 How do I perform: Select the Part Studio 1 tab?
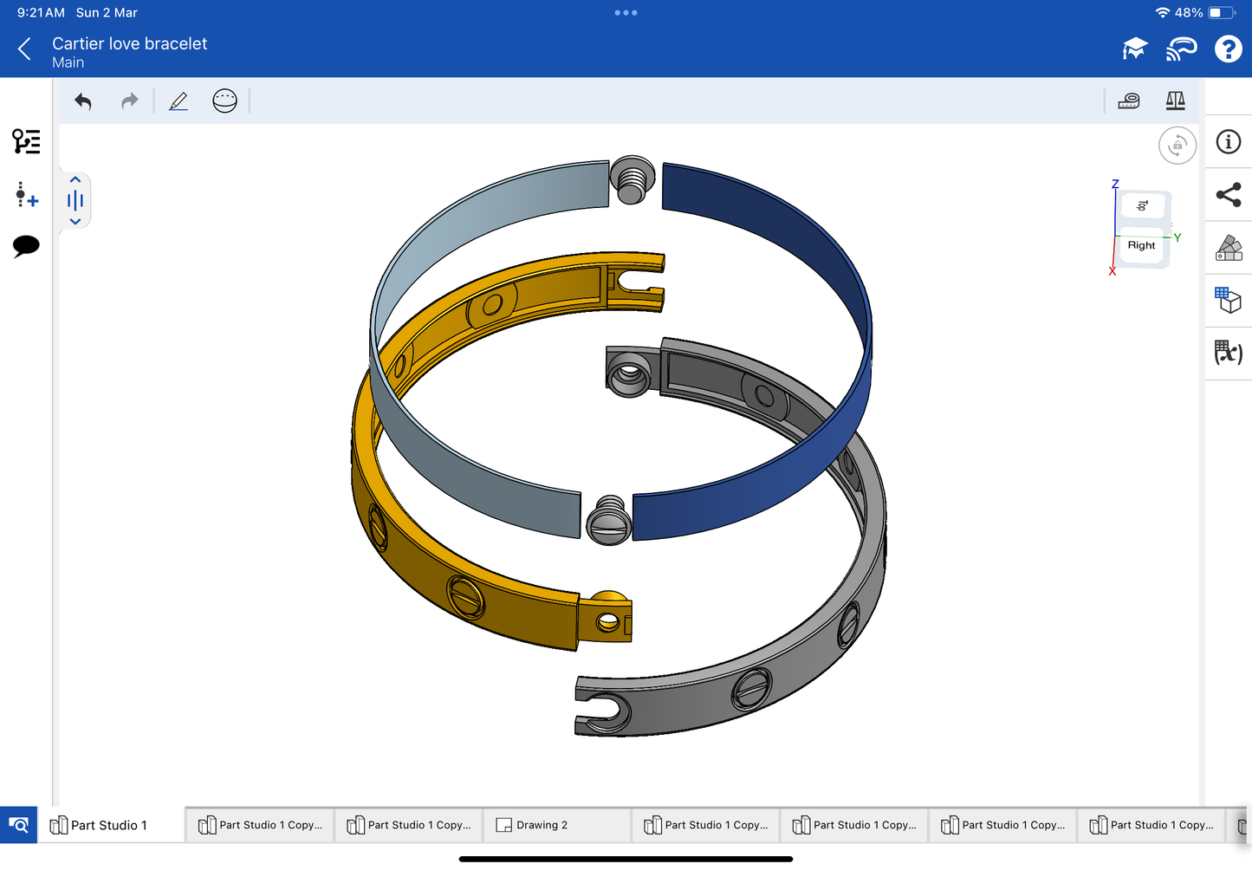pos(109,825)
